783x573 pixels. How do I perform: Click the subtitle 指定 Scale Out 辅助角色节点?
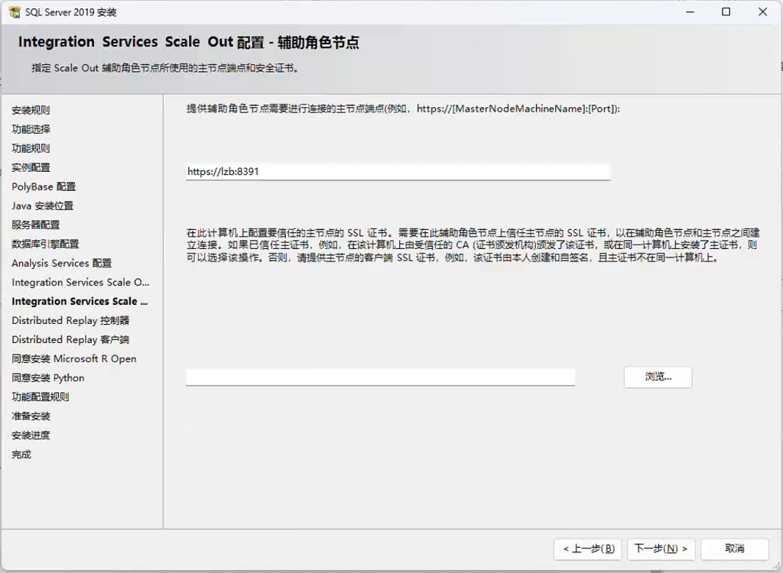pyautogui.click(x=166, y=68)
